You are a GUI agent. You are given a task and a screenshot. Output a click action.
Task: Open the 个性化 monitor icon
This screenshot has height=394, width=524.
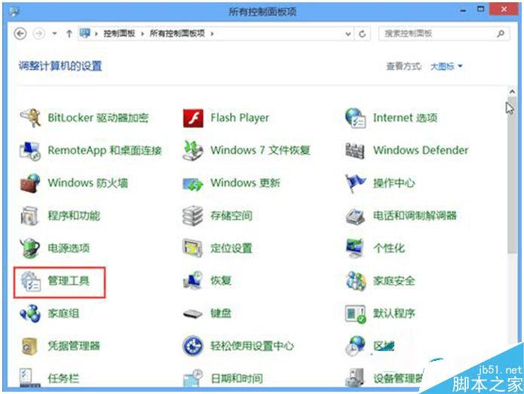coord(355,248)
